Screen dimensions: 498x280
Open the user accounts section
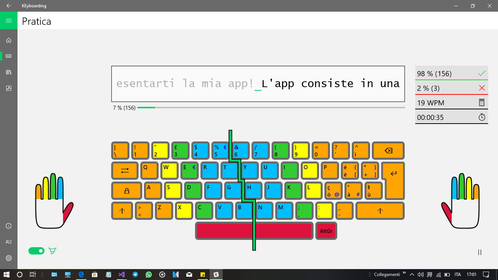point(8,241)
